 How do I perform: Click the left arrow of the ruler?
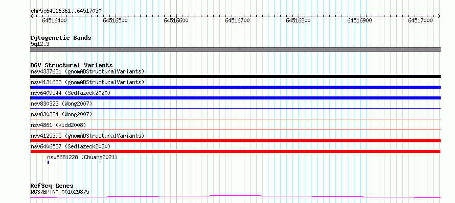click(32, 16)
